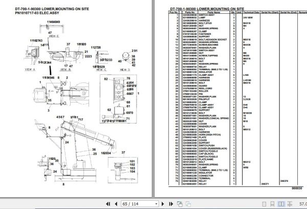Select the two-page scrolling view

290,204
